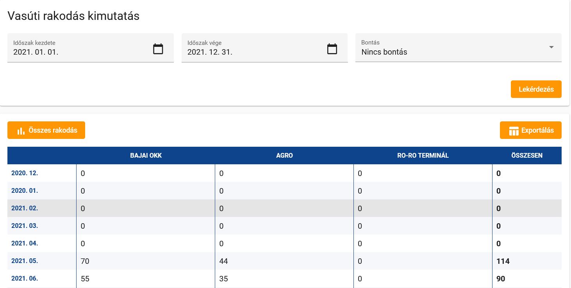The width and height of the screenshot is (571, 288).
Task: Click the Időszak kezdete date field
Action: click(x=78, y=52)
